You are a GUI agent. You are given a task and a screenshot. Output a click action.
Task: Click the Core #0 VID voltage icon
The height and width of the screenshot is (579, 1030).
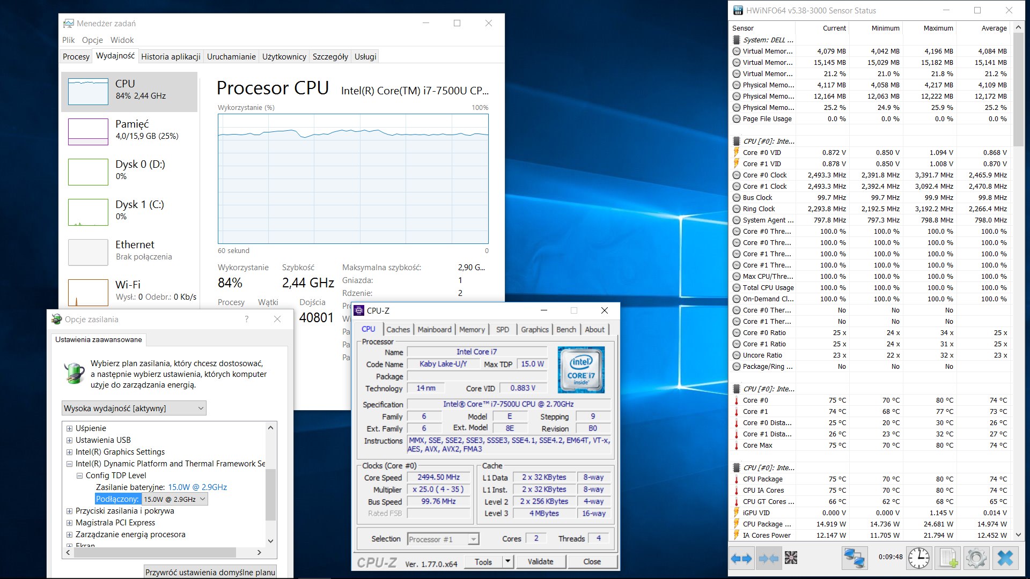[737, 152]
